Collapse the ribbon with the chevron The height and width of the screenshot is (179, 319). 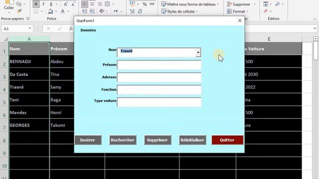(x=315, y=19)
